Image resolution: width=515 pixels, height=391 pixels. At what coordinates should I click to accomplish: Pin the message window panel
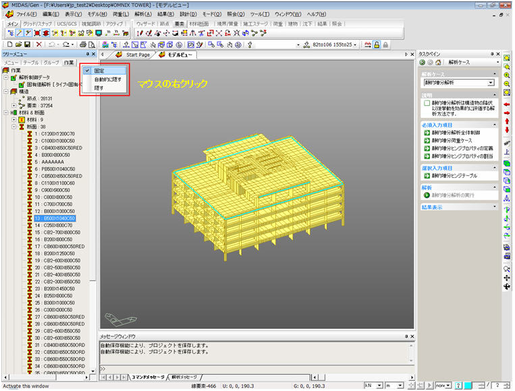(406, 336)
